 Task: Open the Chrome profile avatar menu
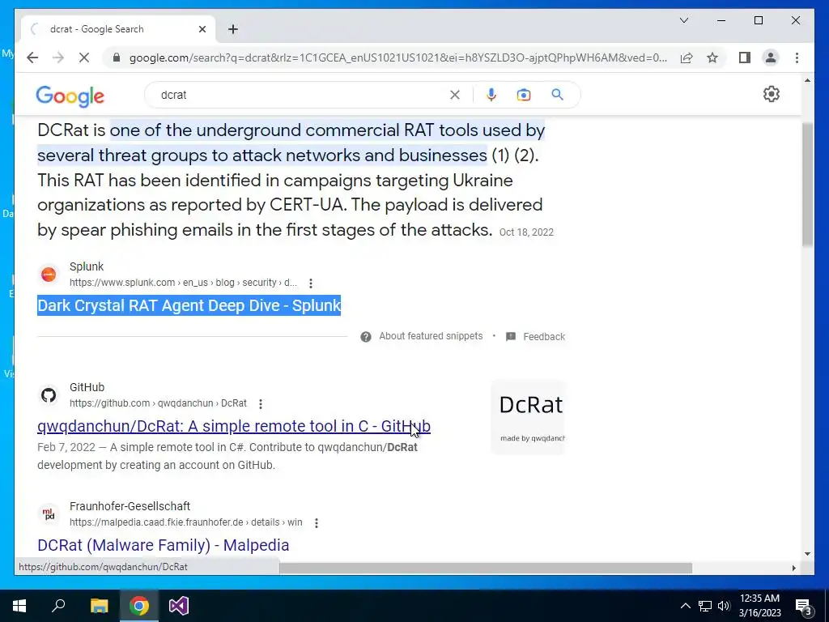tap(771, 58)
